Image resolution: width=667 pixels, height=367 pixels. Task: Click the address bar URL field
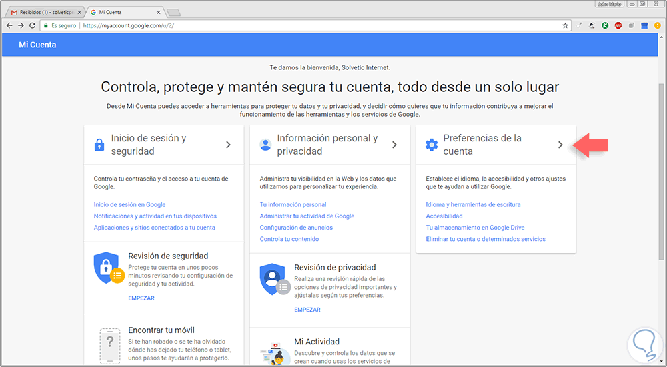tap(305, 25)
